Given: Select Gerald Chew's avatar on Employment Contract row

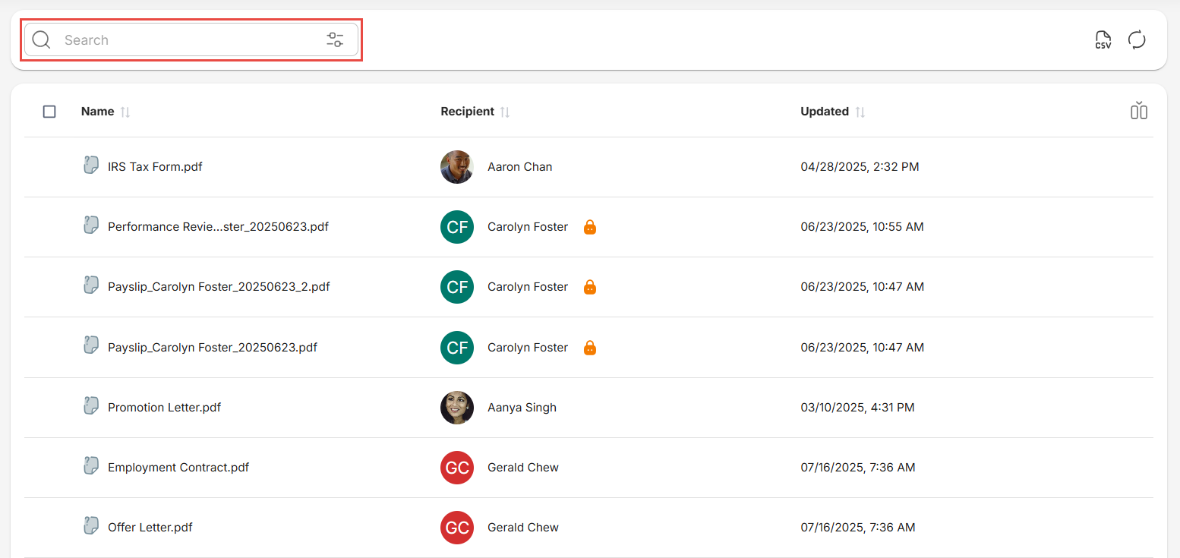Looking at the screenshot, I should tap(456, 468).
